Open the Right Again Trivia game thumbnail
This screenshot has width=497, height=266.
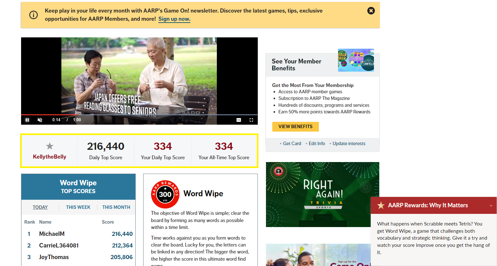pos(322,194)
